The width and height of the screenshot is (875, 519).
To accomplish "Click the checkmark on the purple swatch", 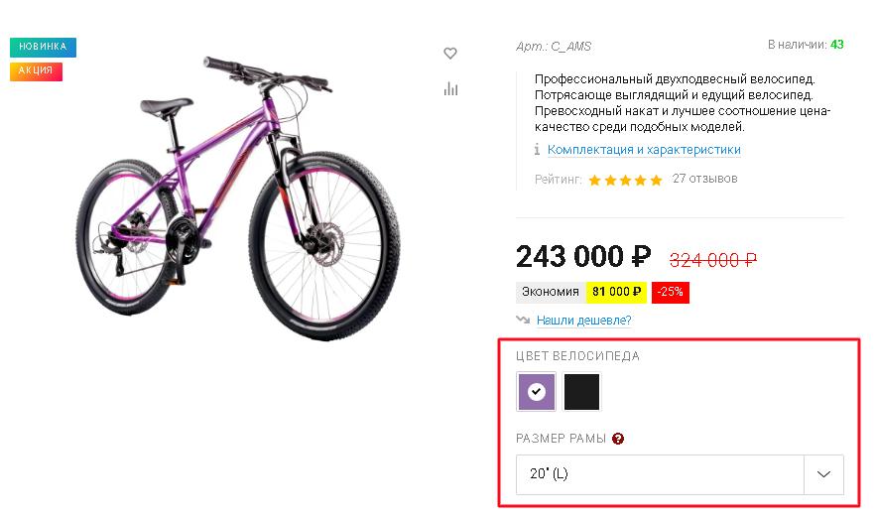I will pos(537,392).
